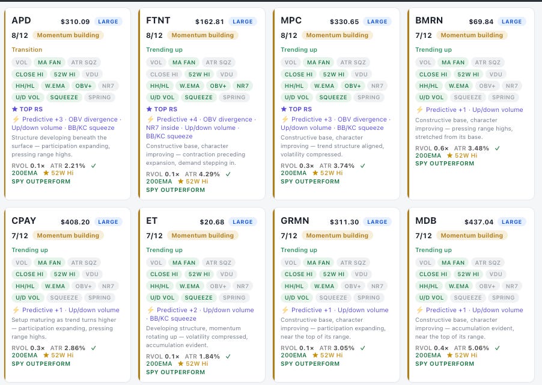Click SPY OUTPERFORM label on BMRN card
This screenshot has height=385, width=542.
coord(445,164)
